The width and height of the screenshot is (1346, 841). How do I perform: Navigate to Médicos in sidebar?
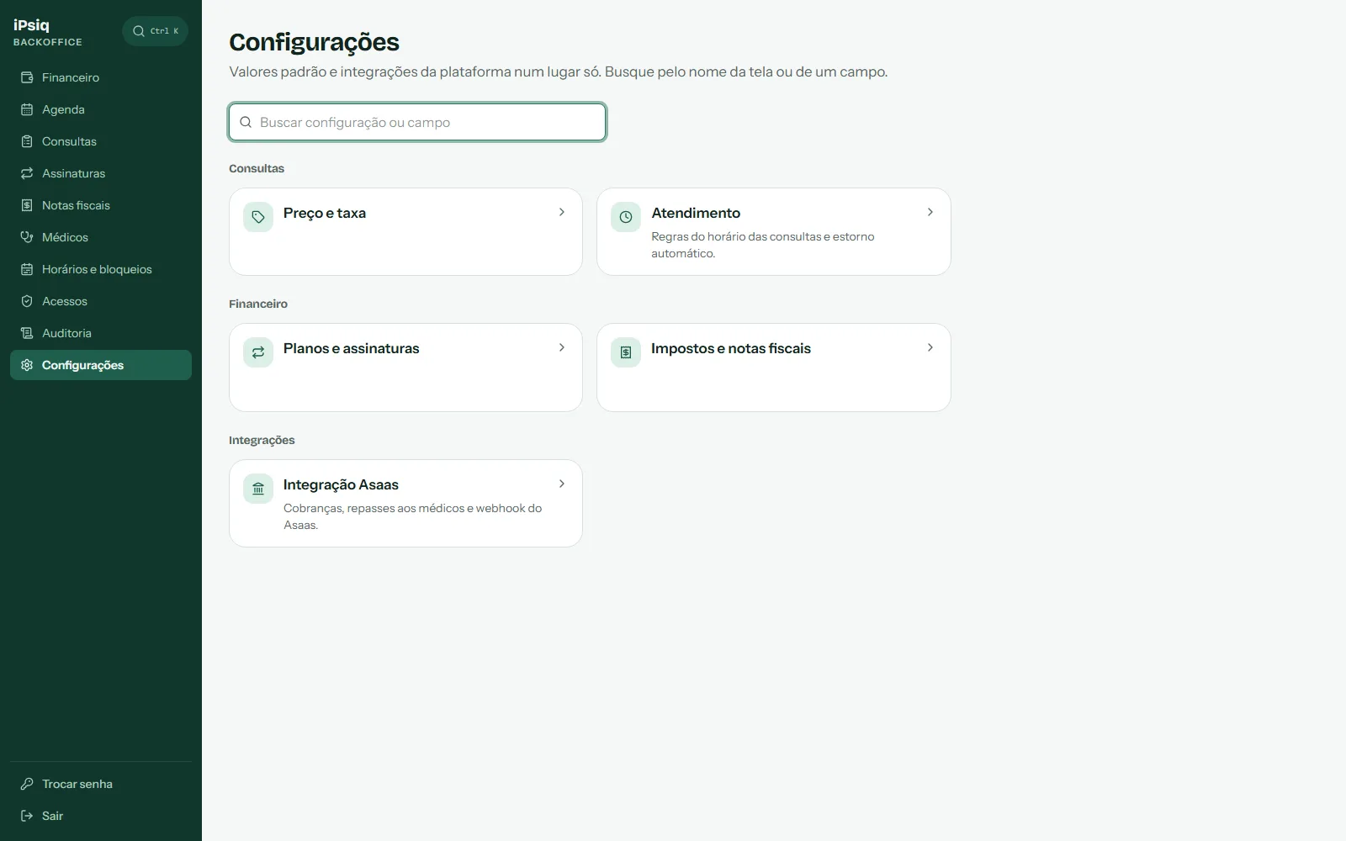pyautogui.click(x=101, y=237)
